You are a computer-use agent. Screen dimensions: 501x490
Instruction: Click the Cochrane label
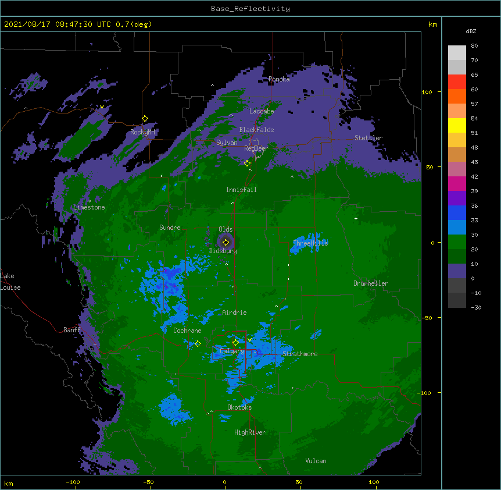point(187,331)
